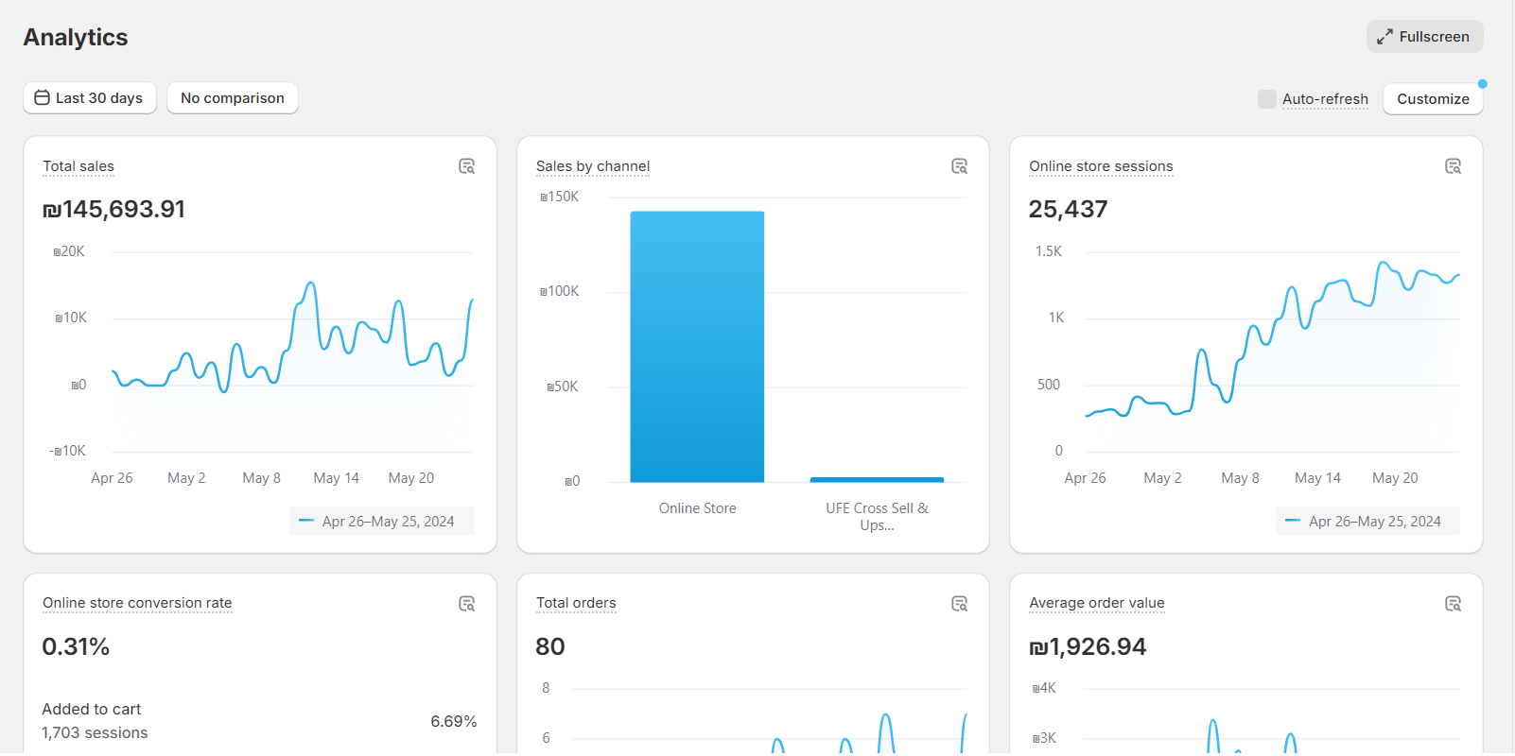The width and height of the screenshot is (1515, 756).
Task: Click the Customize button
Action: [x=1432, y=99]
